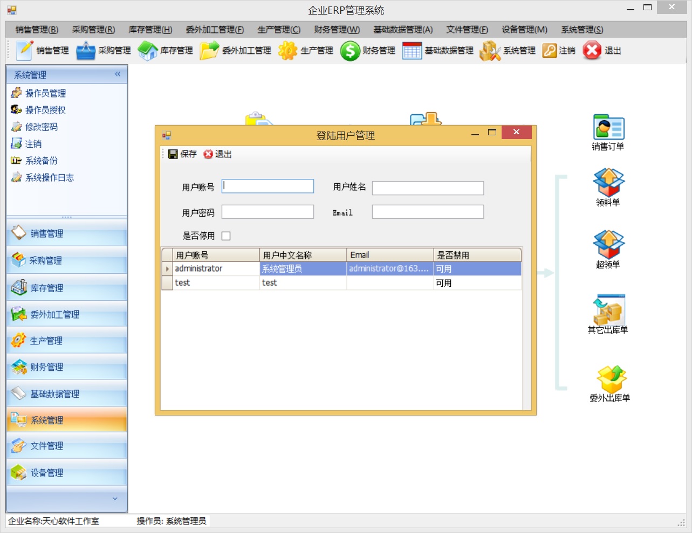
Task: Click the 用户姓名 input field
Action: point(427,188)
